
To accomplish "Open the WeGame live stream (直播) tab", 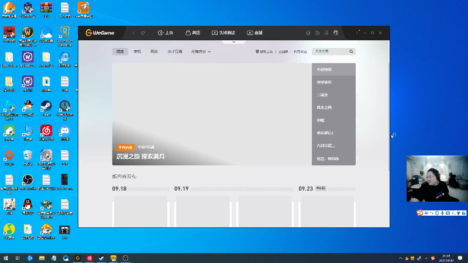I will coord(254,33).
